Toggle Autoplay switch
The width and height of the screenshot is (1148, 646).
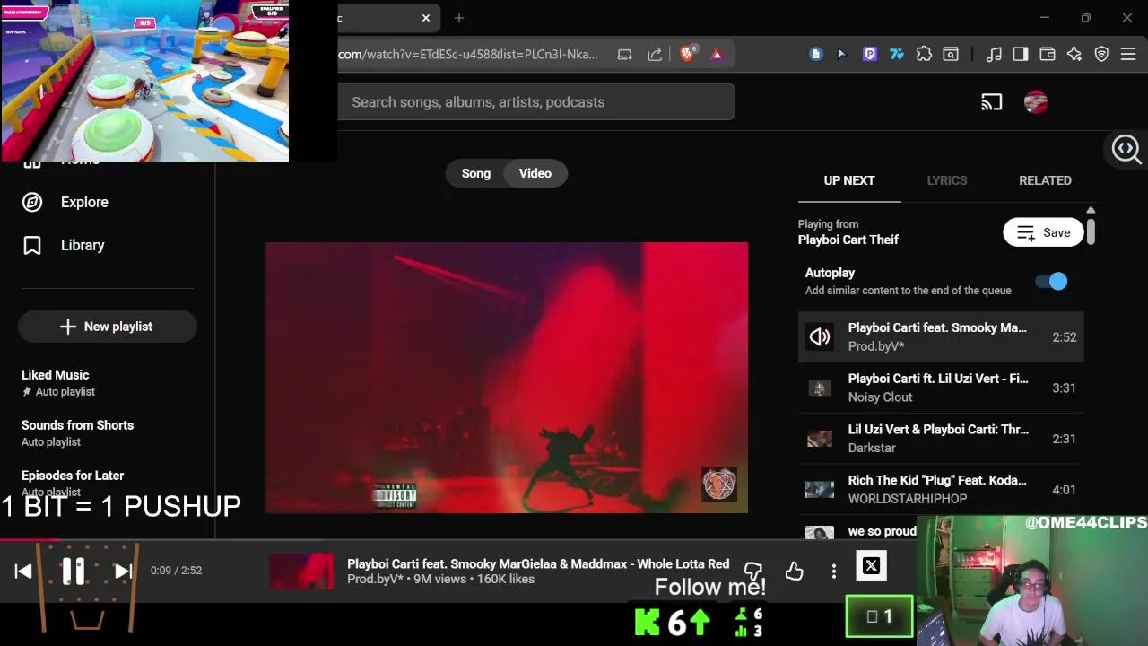click(x=1051, y=282)
